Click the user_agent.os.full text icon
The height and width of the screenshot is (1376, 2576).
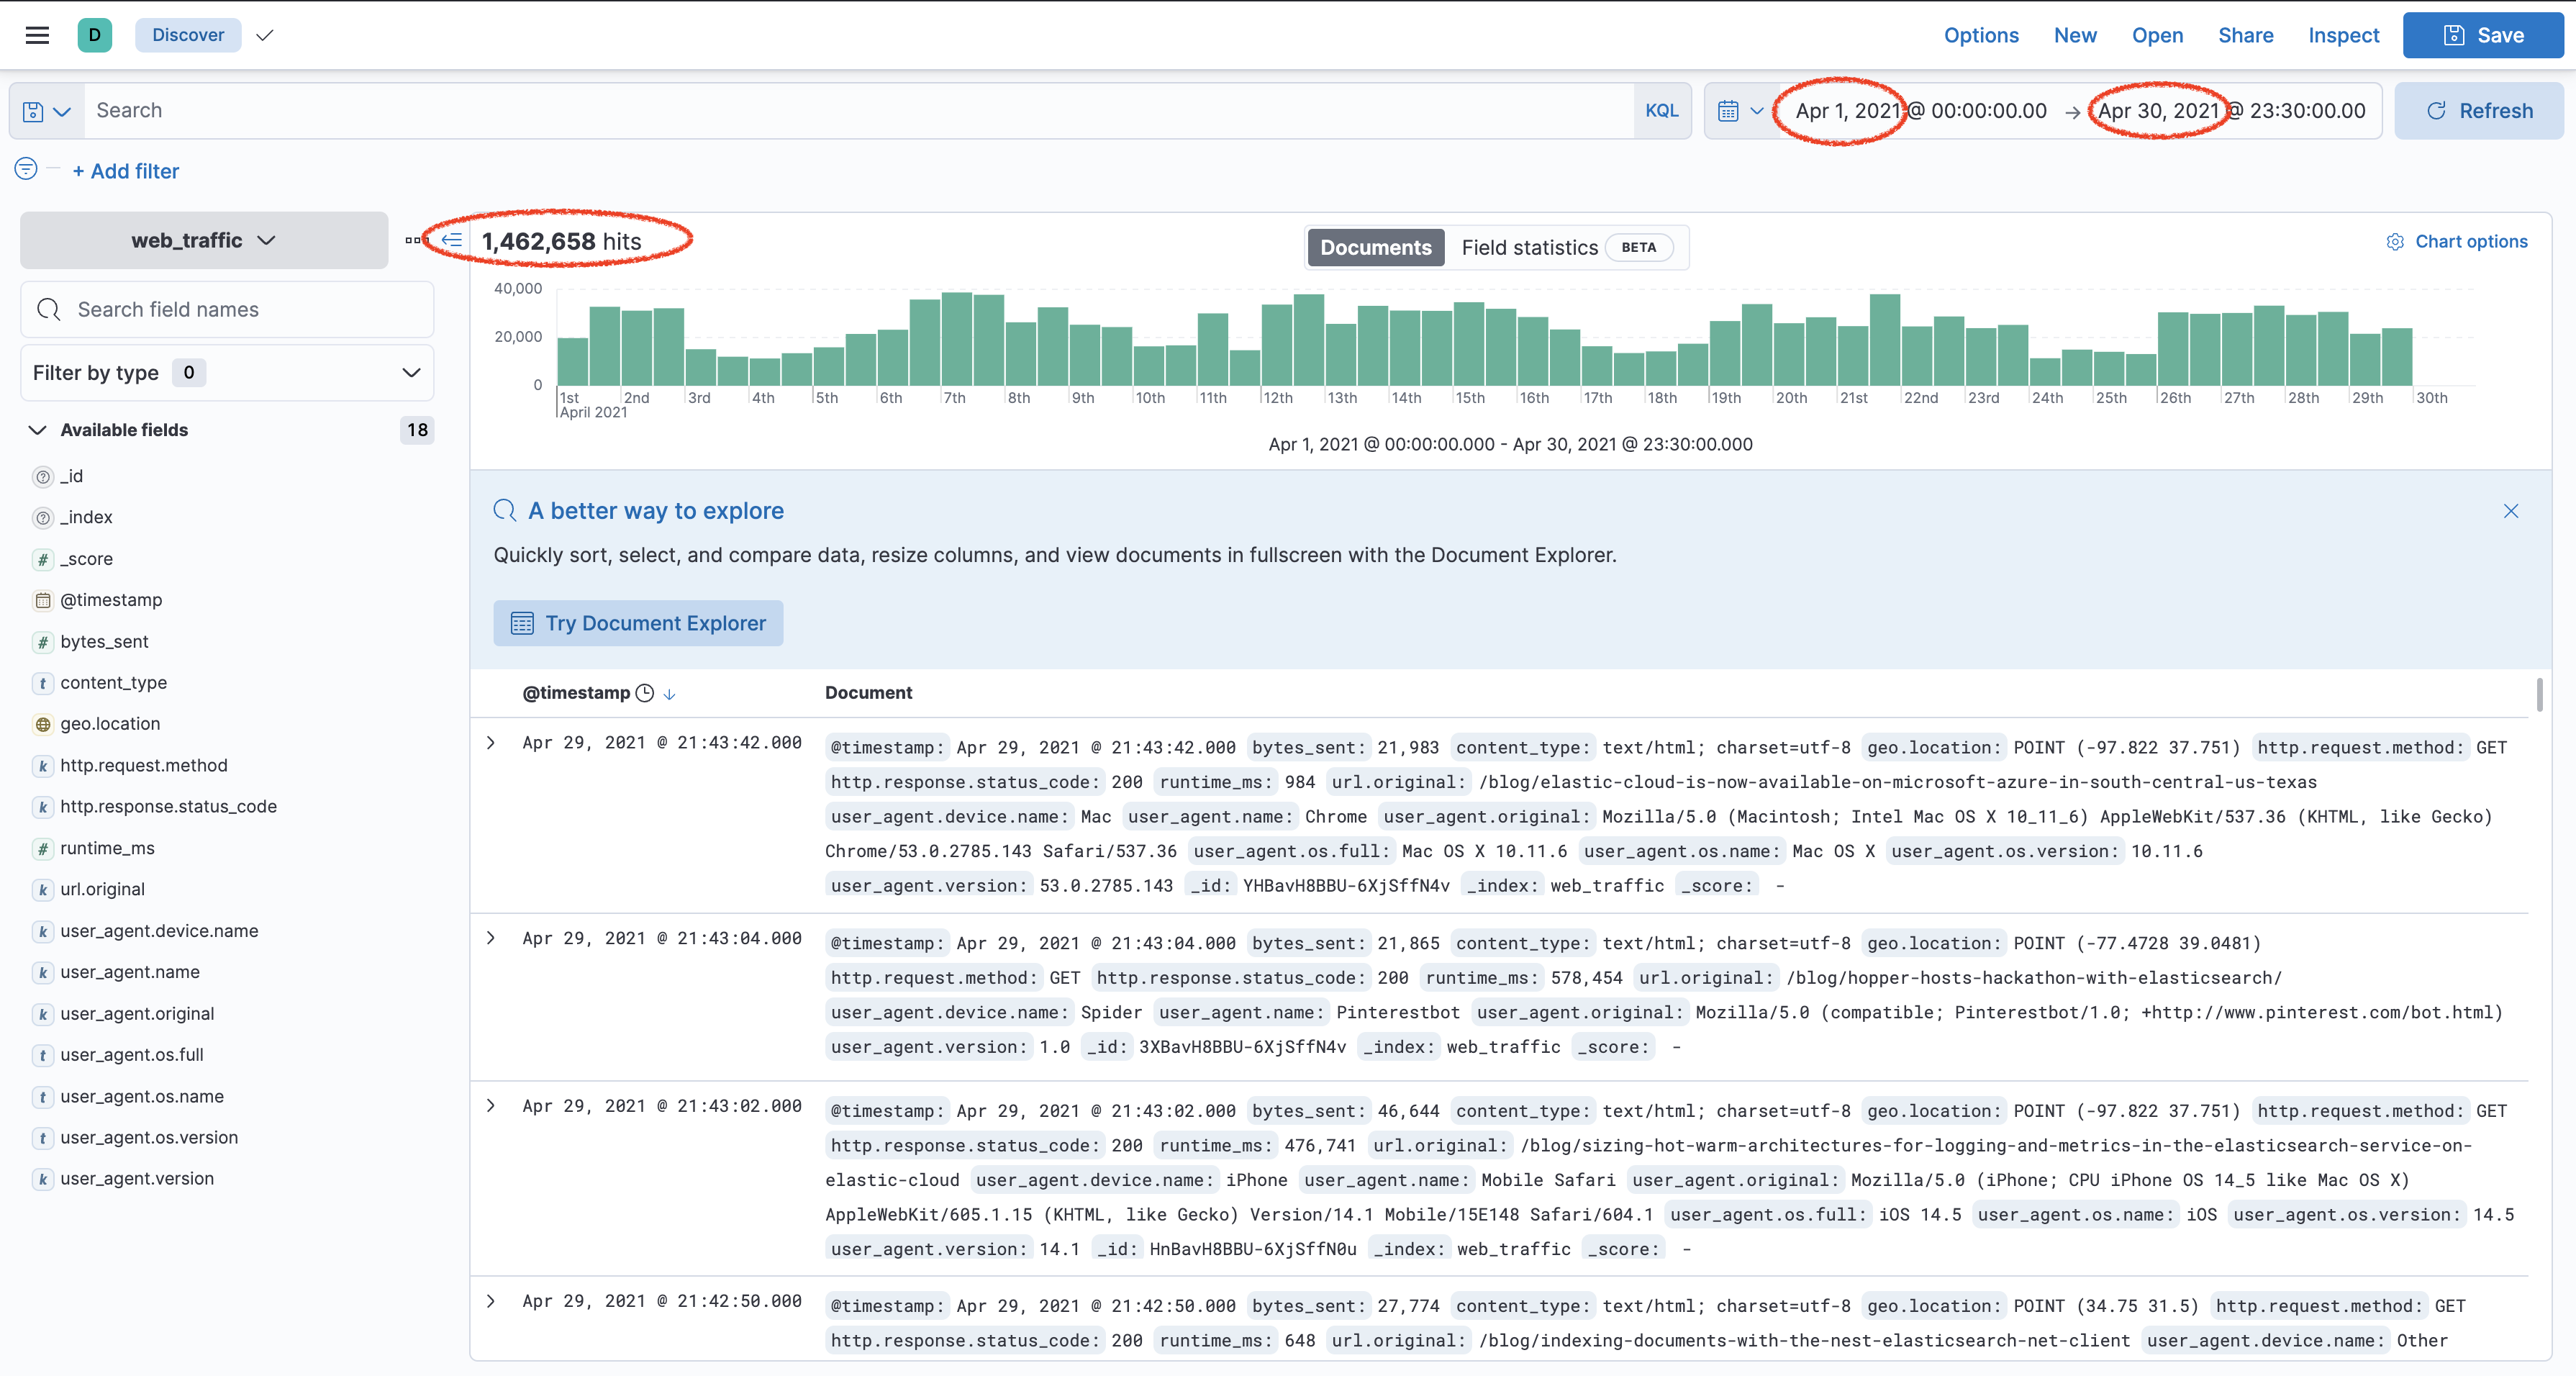point(43,1055)
